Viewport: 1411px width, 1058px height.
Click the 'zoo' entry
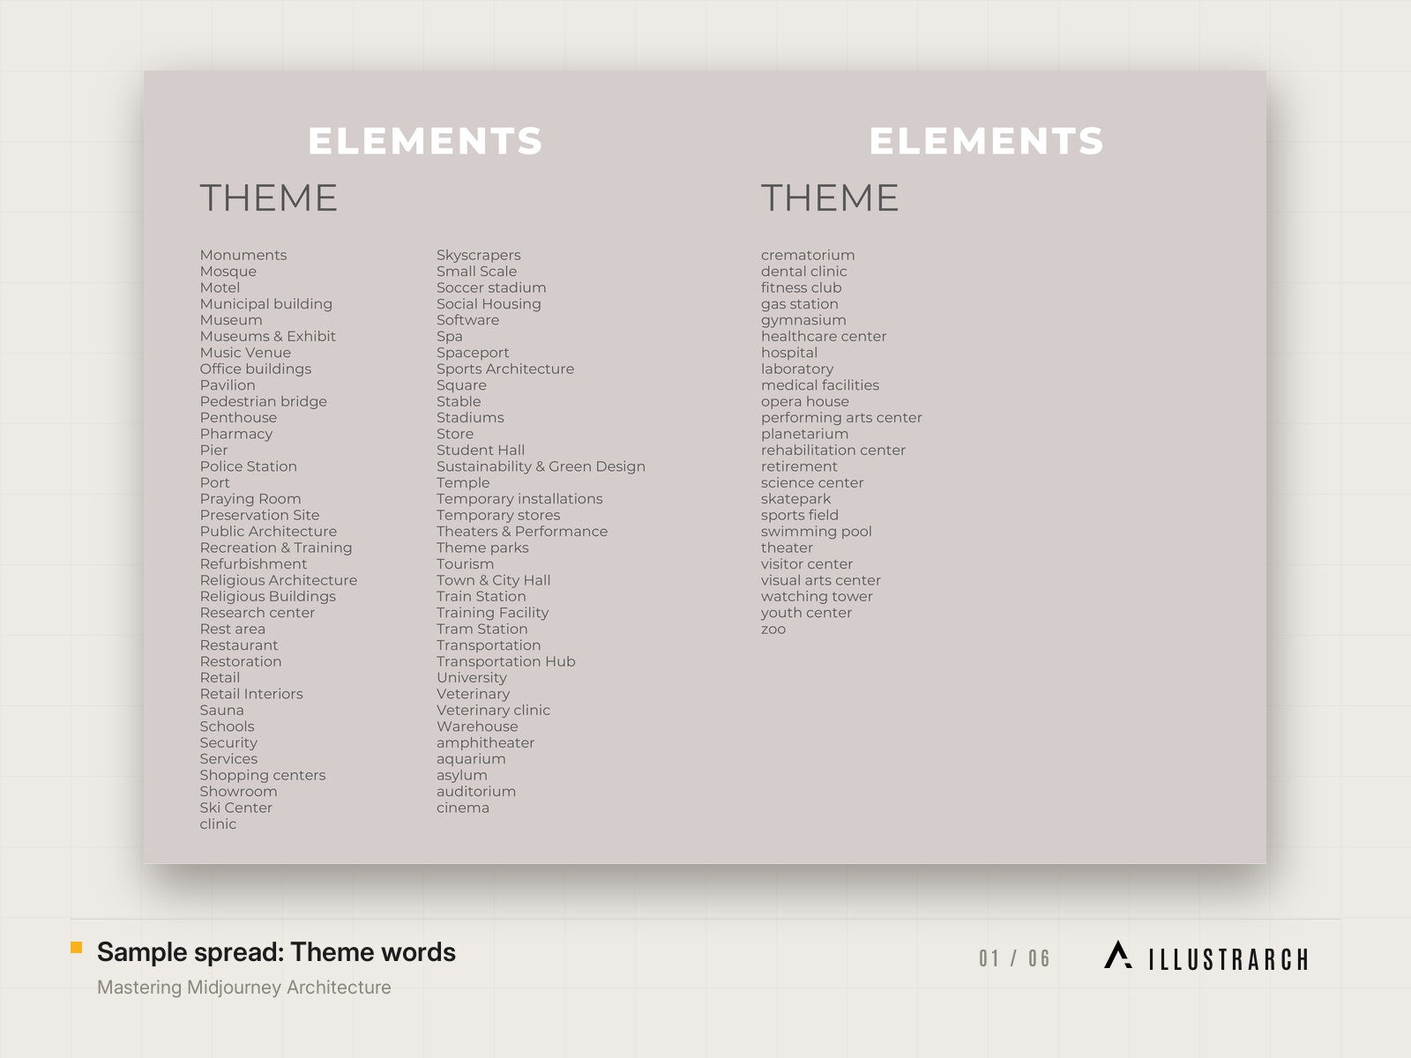[x=773, y=630]
